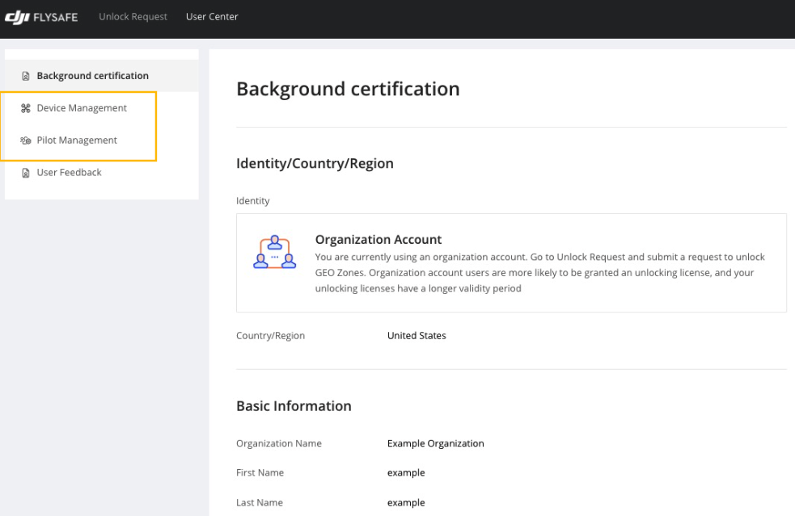The width and height of the screenshot is (795, 516).
Task: Go to Device Management section
Action: click(x=82, y=108)
